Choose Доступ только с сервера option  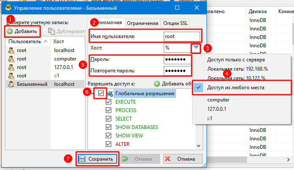[242, 60]
